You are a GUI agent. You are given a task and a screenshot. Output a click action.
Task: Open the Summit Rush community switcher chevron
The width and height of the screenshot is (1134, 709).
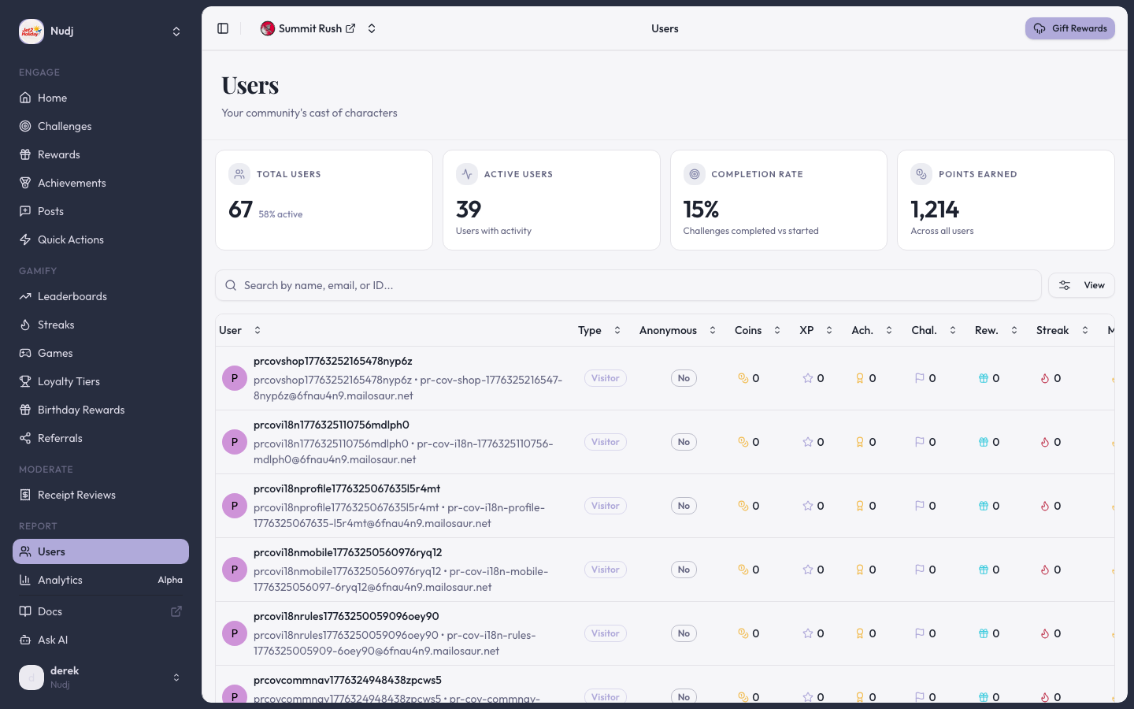pyautogui.click(x=372, y=28)
